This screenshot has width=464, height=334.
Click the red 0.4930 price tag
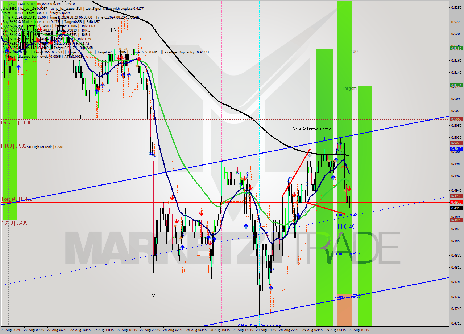click(456, 196)
